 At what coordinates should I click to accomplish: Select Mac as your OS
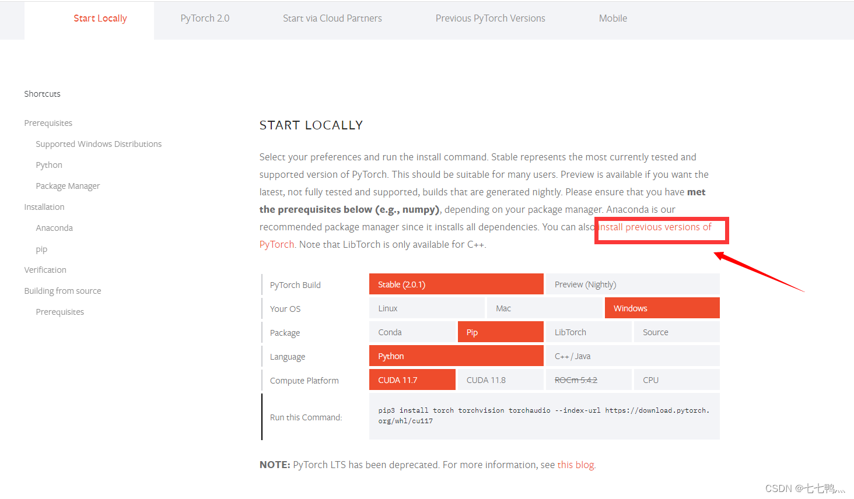545,308
